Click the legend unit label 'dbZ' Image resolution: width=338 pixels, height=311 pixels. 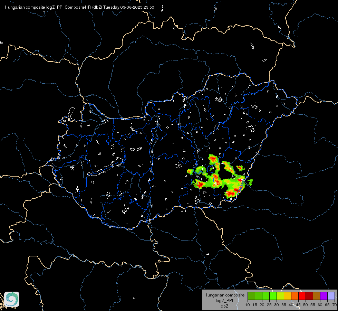tap(224, 306)
